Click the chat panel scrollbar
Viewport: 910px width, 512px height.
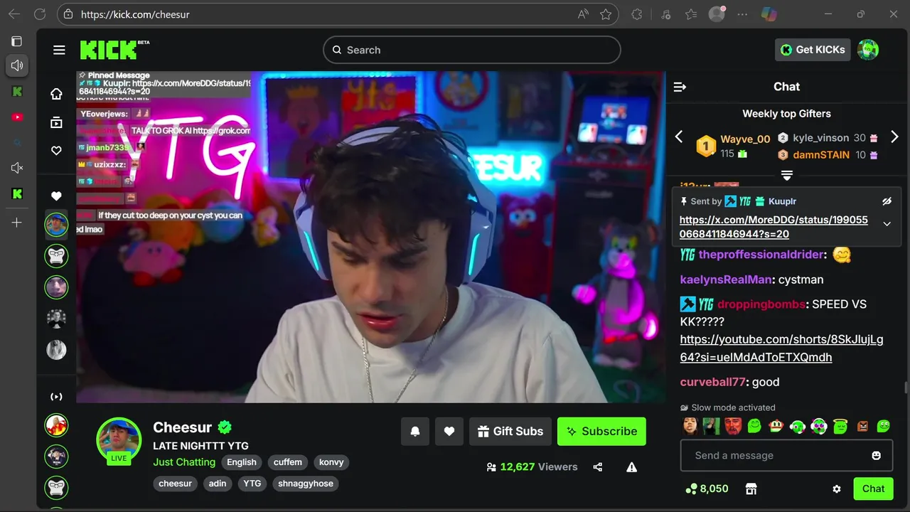pyautogui.click(x=906, y=388)
